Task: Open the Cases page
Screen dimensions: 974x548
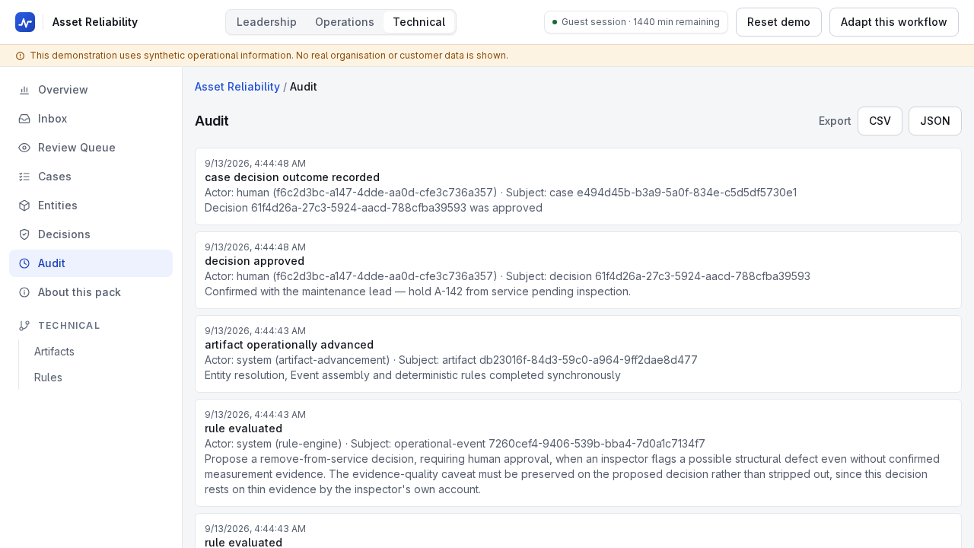Action: pyautogui.click(x=91, y=177)
